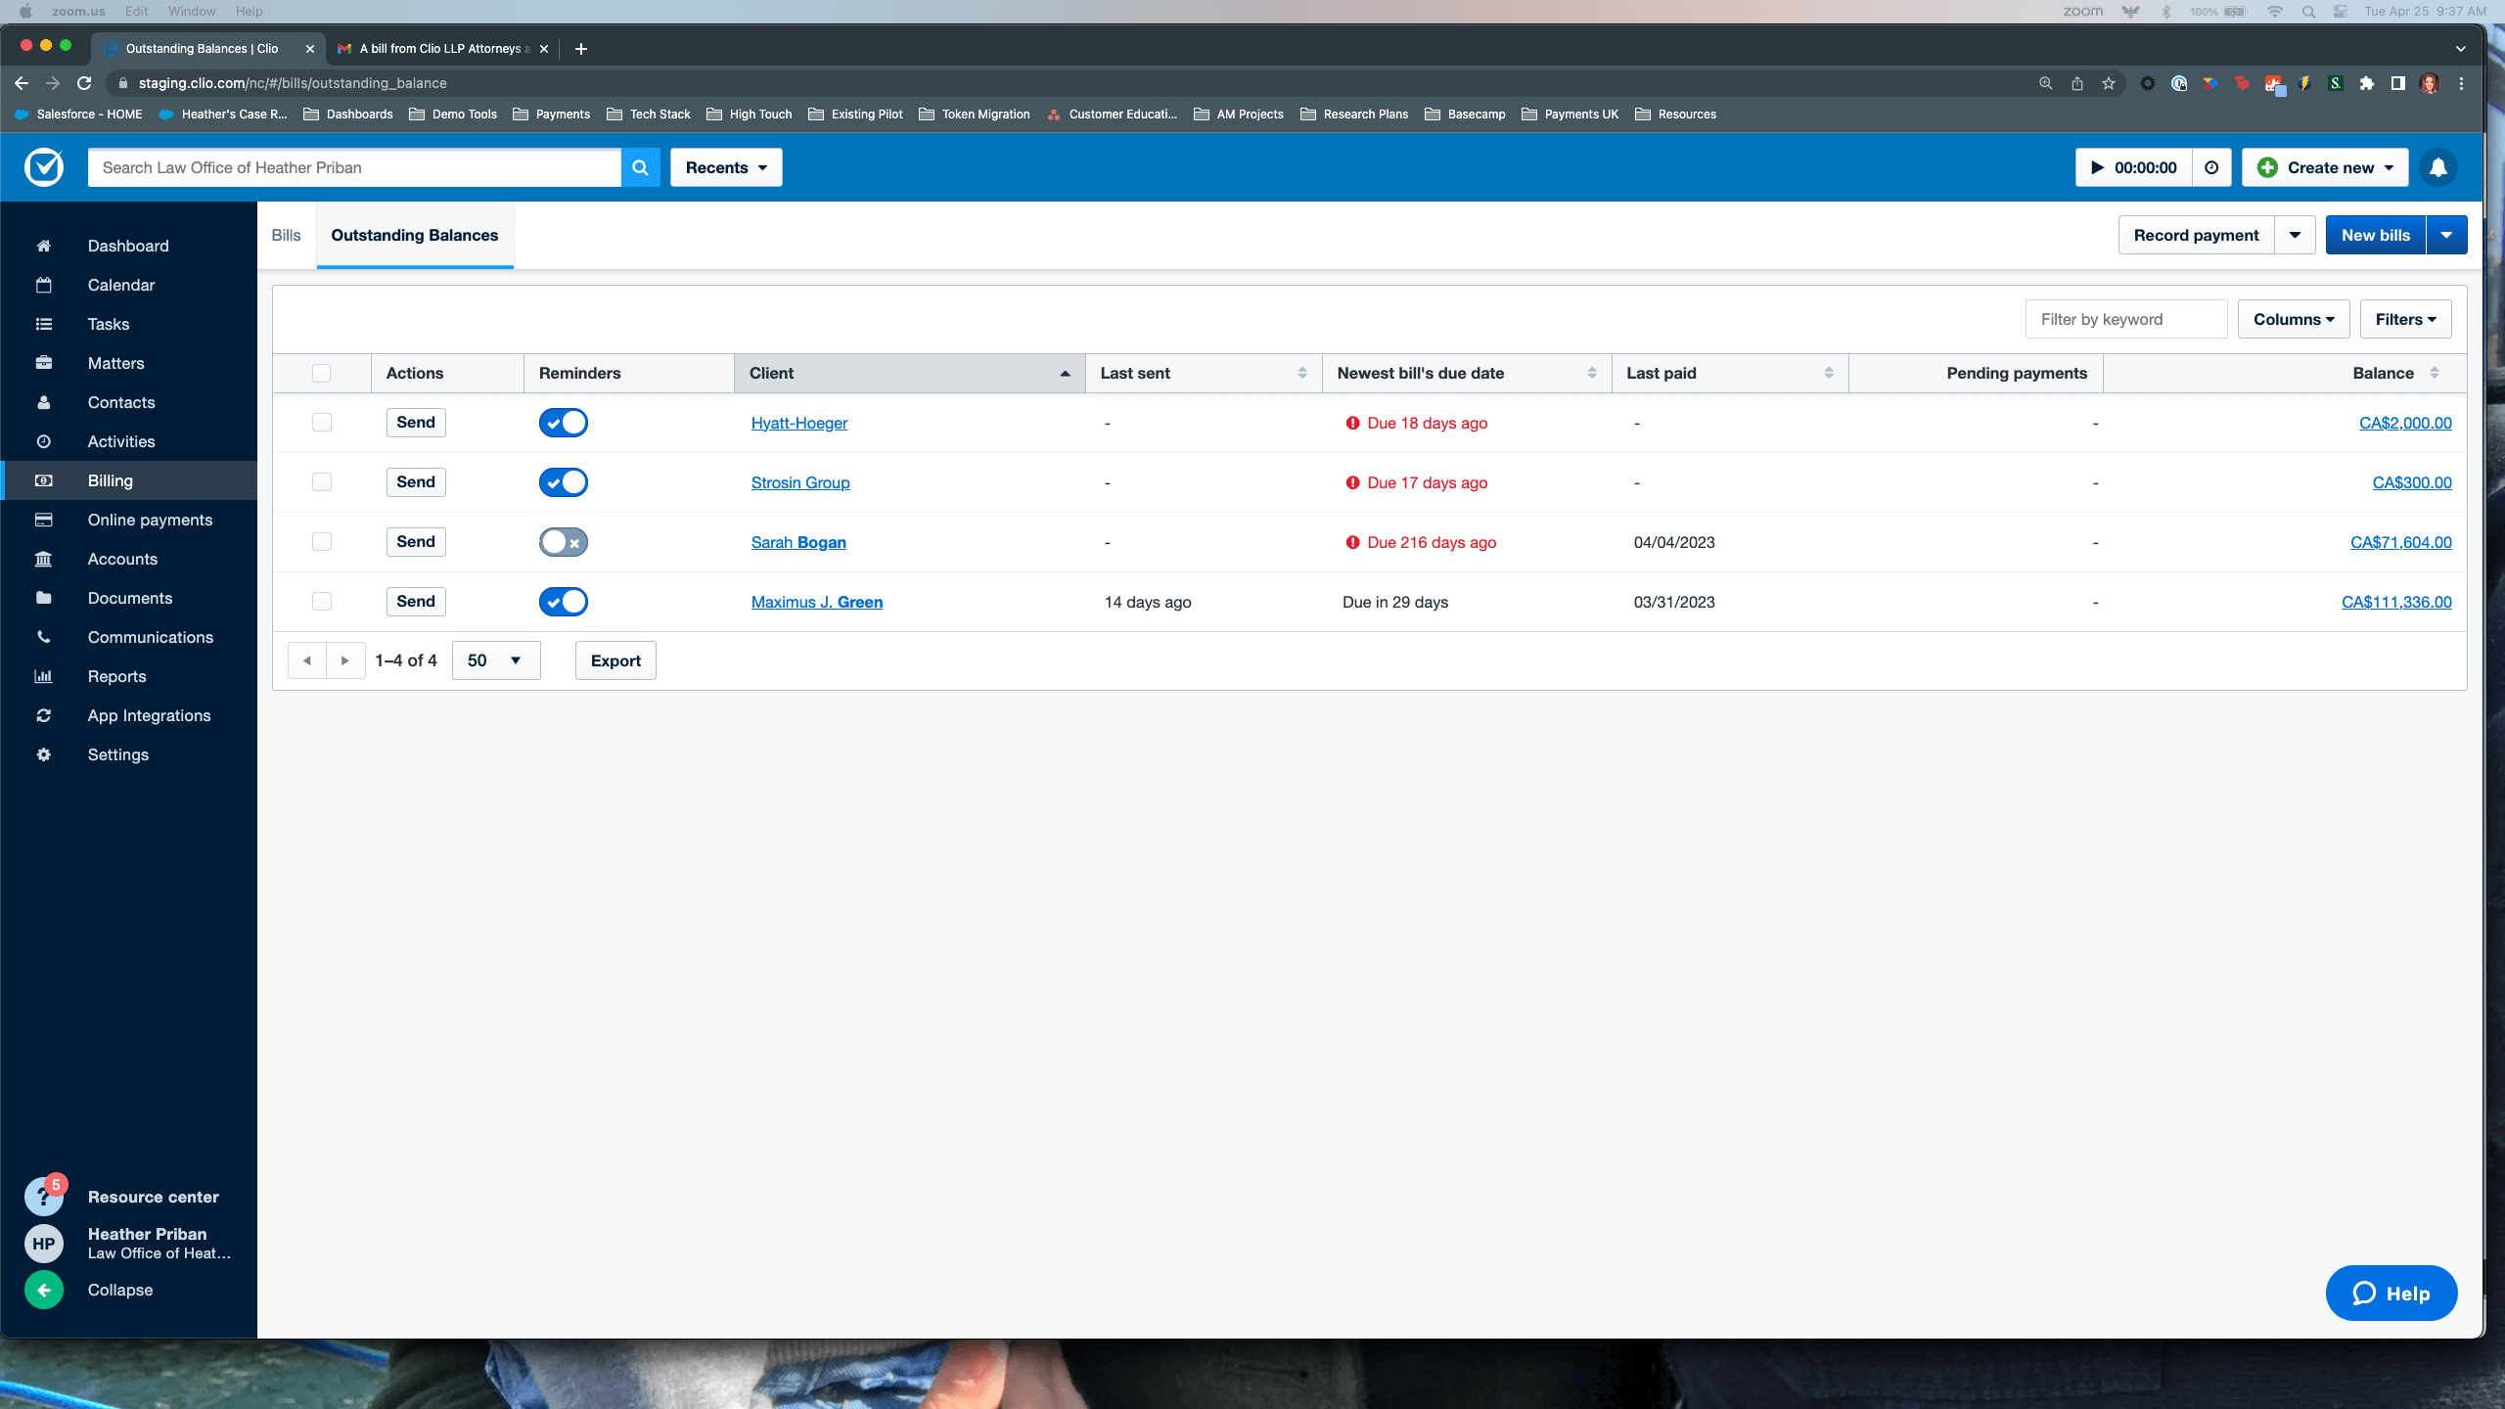The image size is (2505, 1409).
Task: Open Activities in the sidebar
Action: (x=128, y=441)
